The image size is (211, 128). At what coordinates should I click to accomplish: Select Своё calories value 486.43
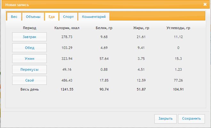click(x=67, y=80)
